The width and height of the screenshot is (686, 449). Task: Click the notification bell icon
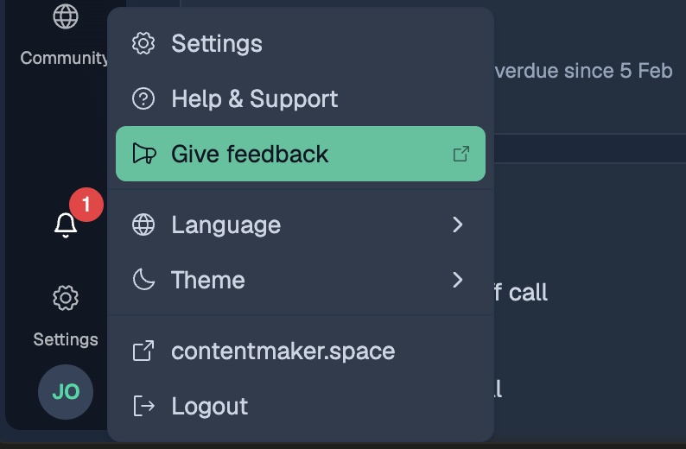point(66,225)
